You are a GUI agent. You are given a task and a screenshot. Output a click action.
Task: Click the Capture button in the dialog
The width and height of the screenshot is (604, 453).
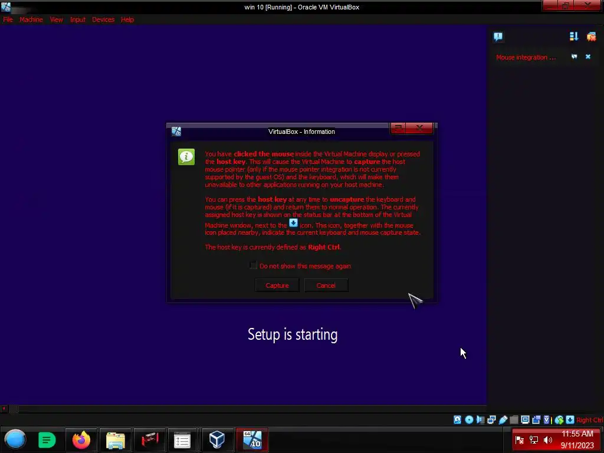click(277, 285)
